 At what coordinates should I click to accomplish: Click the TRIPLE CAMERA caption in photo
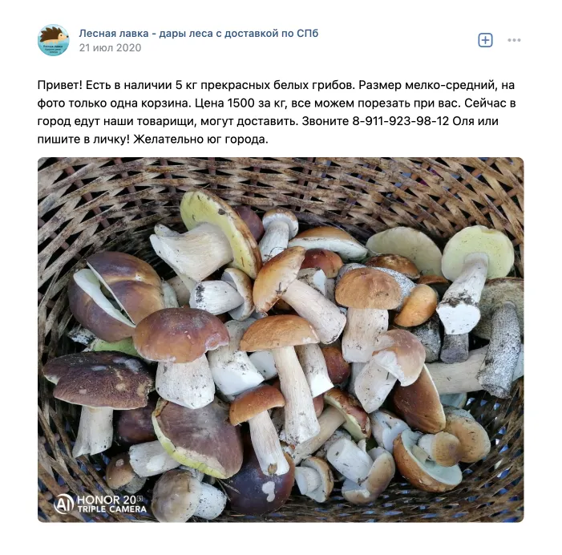pos(111,509)
